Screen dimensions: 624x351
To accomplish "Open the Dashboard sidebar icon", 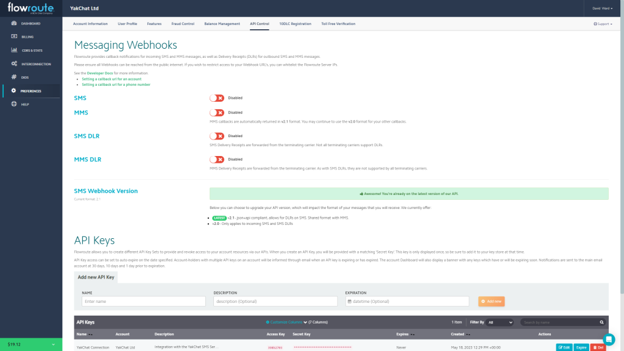I will point(14,23).
